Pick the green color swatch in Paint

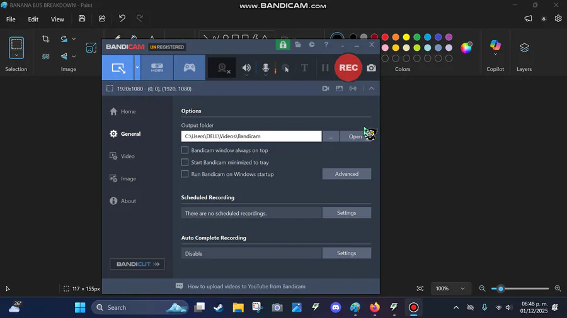pyautogui.click(x=417, y=37)
